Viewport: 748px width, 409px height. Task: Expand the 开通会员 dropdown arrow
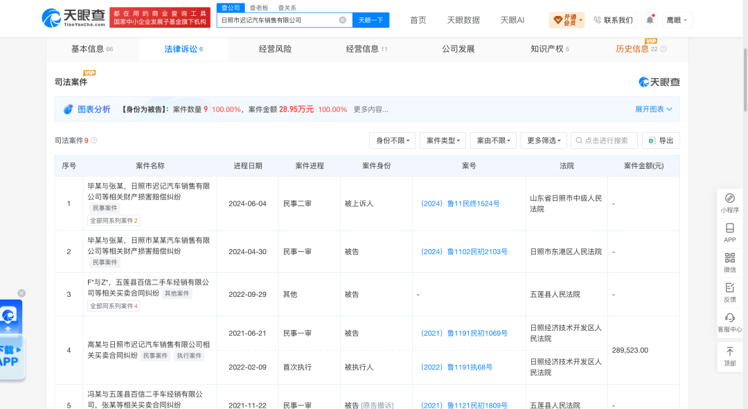[x=580, y=20]
